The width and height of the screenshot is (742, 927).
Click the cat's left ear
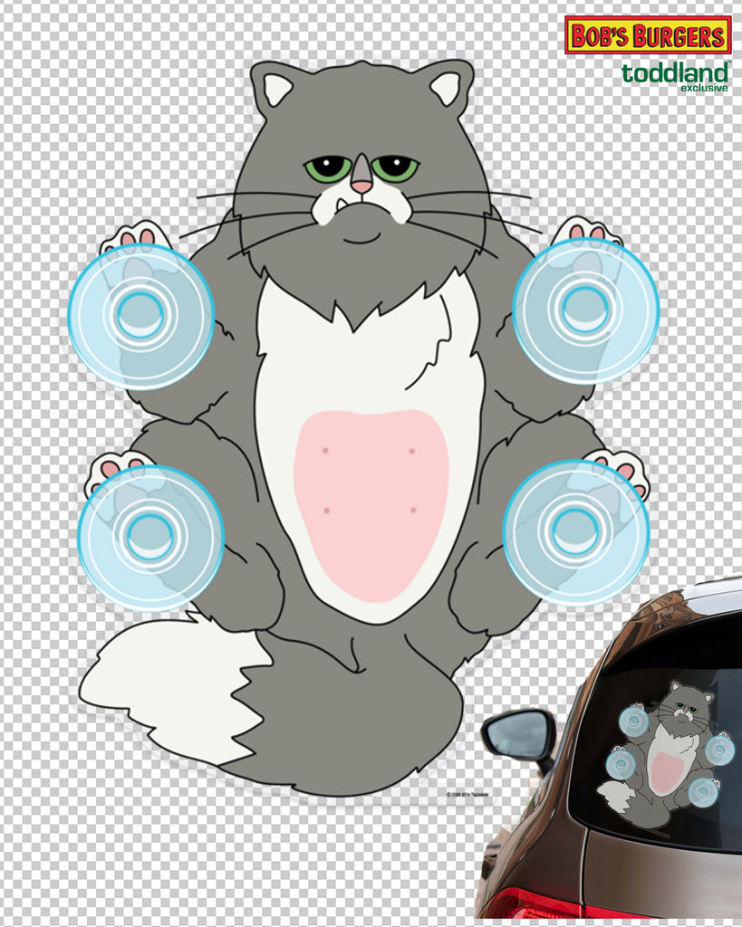point(275,84)
